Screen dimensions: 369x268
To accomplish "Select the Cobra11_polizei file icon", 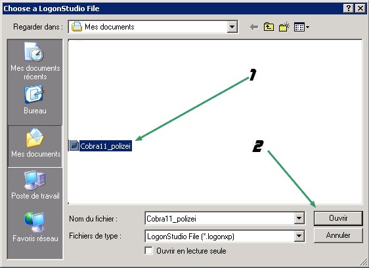I will [x=74, y=146].
